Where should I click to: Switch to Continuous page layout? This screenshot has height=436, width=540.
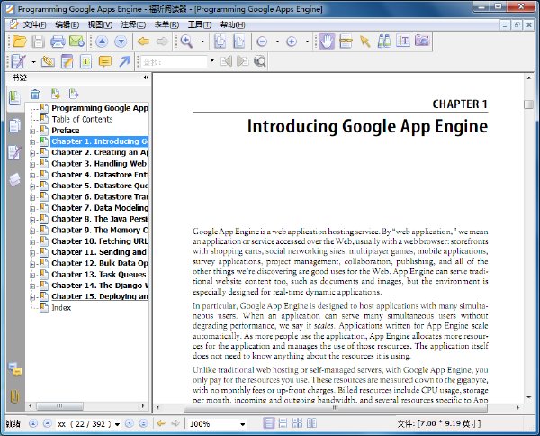tap(283, 423)
